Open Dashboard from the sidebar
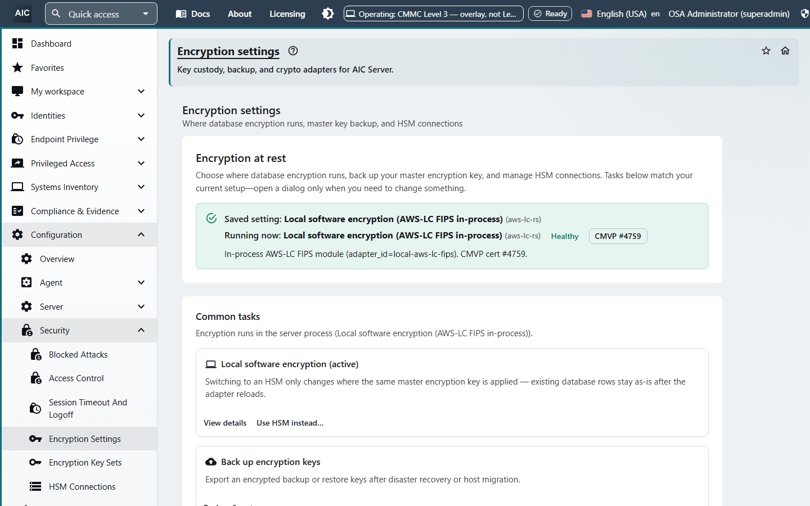The image size is (810, 506). 79,44
